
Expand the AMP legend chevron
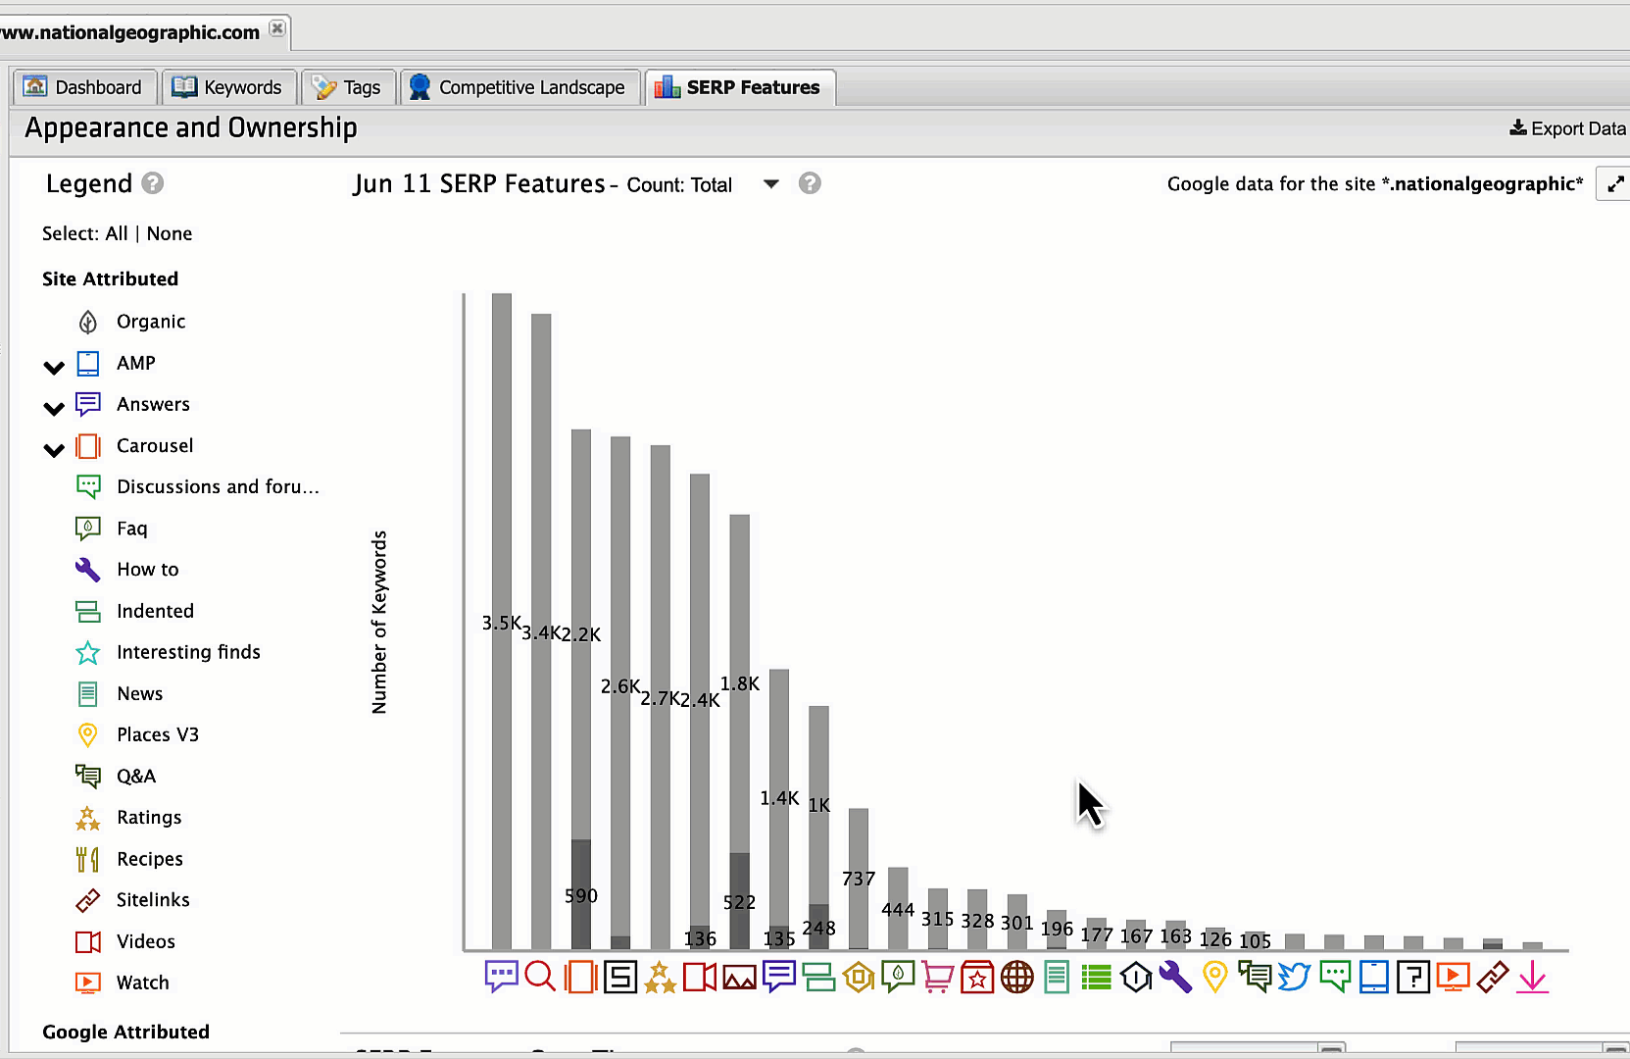(54, 368)
